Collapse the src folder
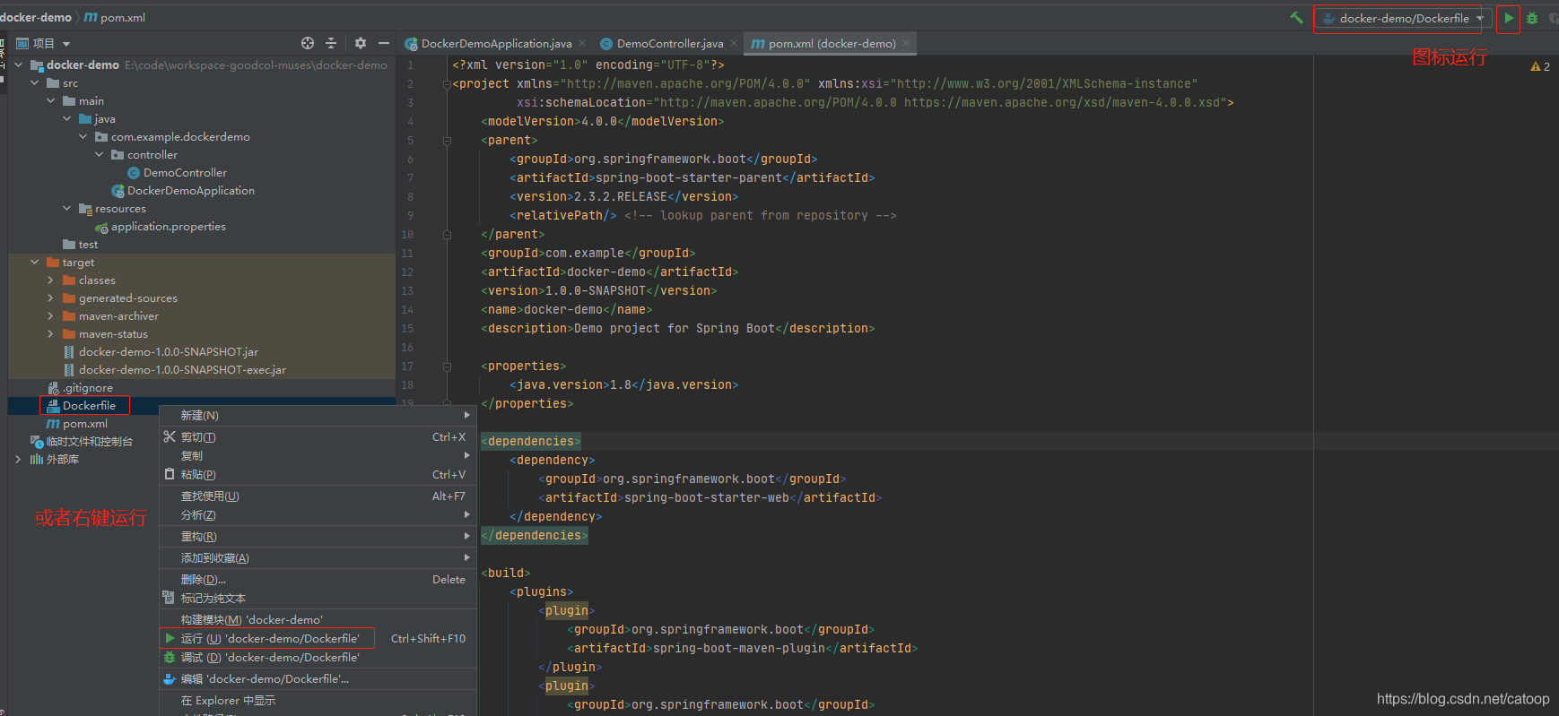The height and width of the screenshot is (716, 1559). tap(34, 82)
